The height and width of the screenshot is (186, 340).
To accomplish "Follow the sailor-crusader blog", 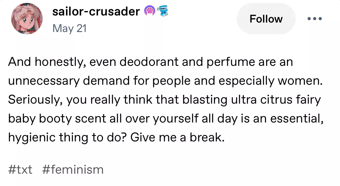I will click(x=266, y=19).
